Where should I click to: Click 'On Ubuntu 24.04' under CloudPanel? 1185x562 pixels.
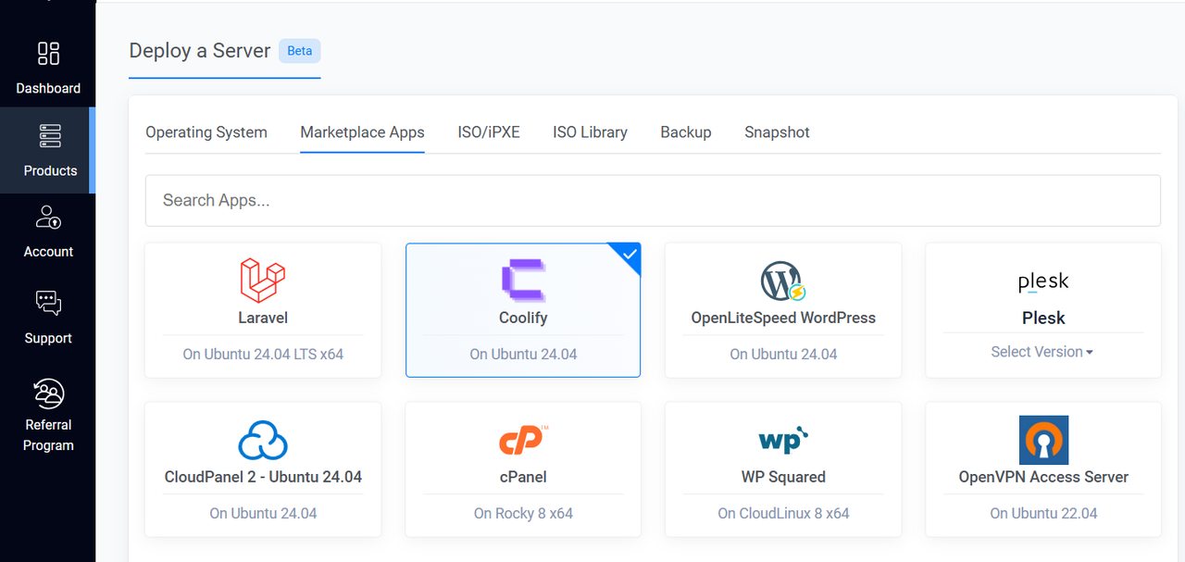tap(263, 513)
